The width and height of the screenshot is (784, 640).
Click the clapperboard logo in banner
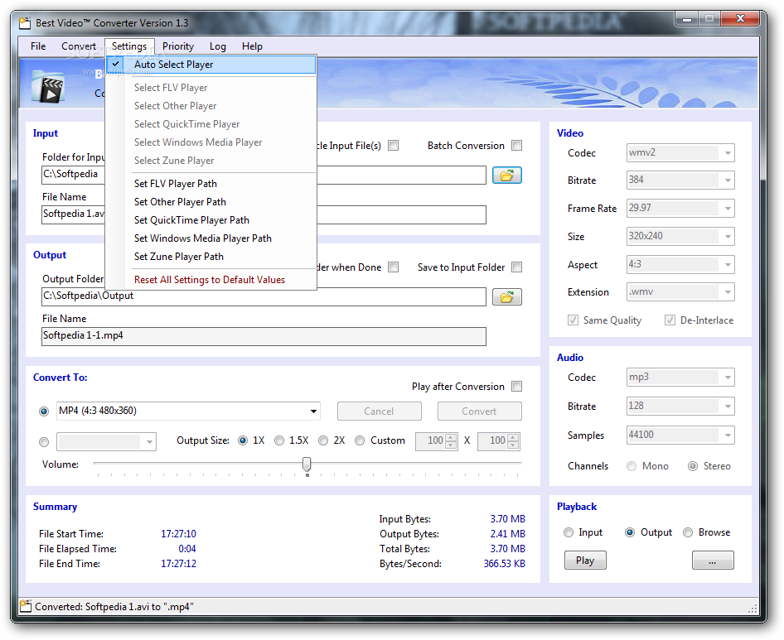[47, 87]
